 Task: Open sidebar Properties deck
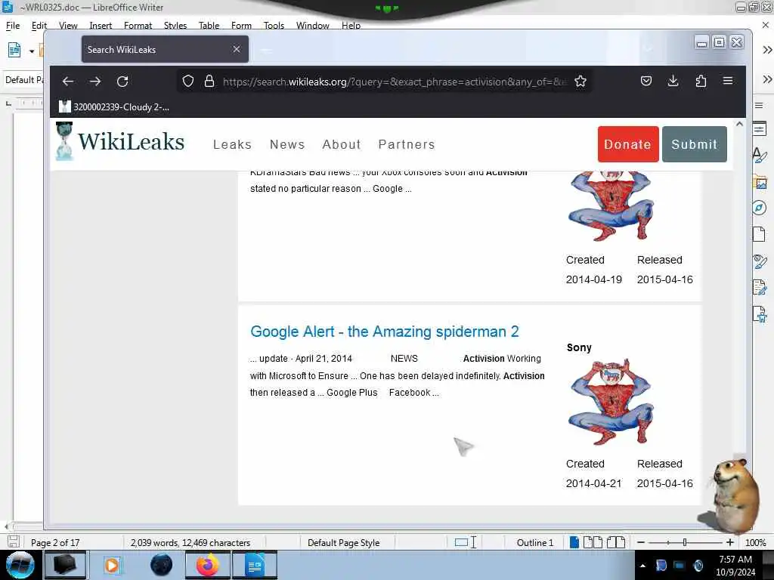(760, 129)
